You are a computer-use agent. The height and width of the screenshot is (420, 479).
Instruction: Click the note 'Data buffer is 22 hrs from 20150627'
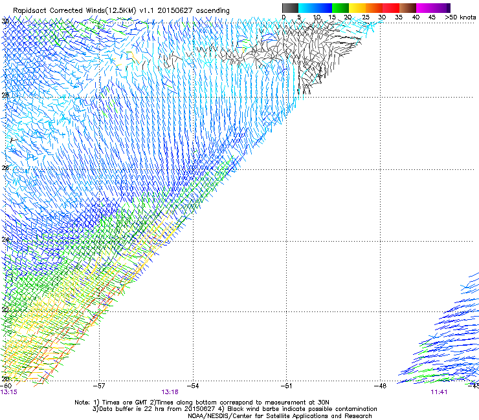[157, 409]
